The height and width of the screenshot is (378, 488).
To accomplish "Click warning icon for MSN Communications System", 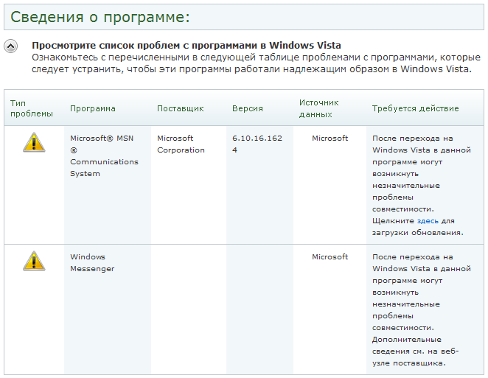I will (34, 142).
